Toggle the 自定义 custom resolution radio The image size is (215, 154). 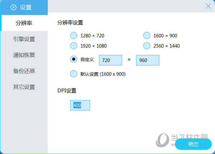(x=73, y=59)
